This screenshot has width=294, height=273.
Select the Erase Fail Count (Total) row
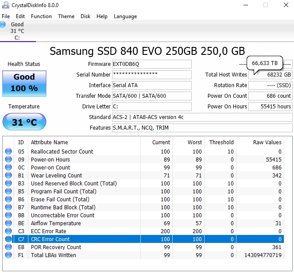click(143, 199)
